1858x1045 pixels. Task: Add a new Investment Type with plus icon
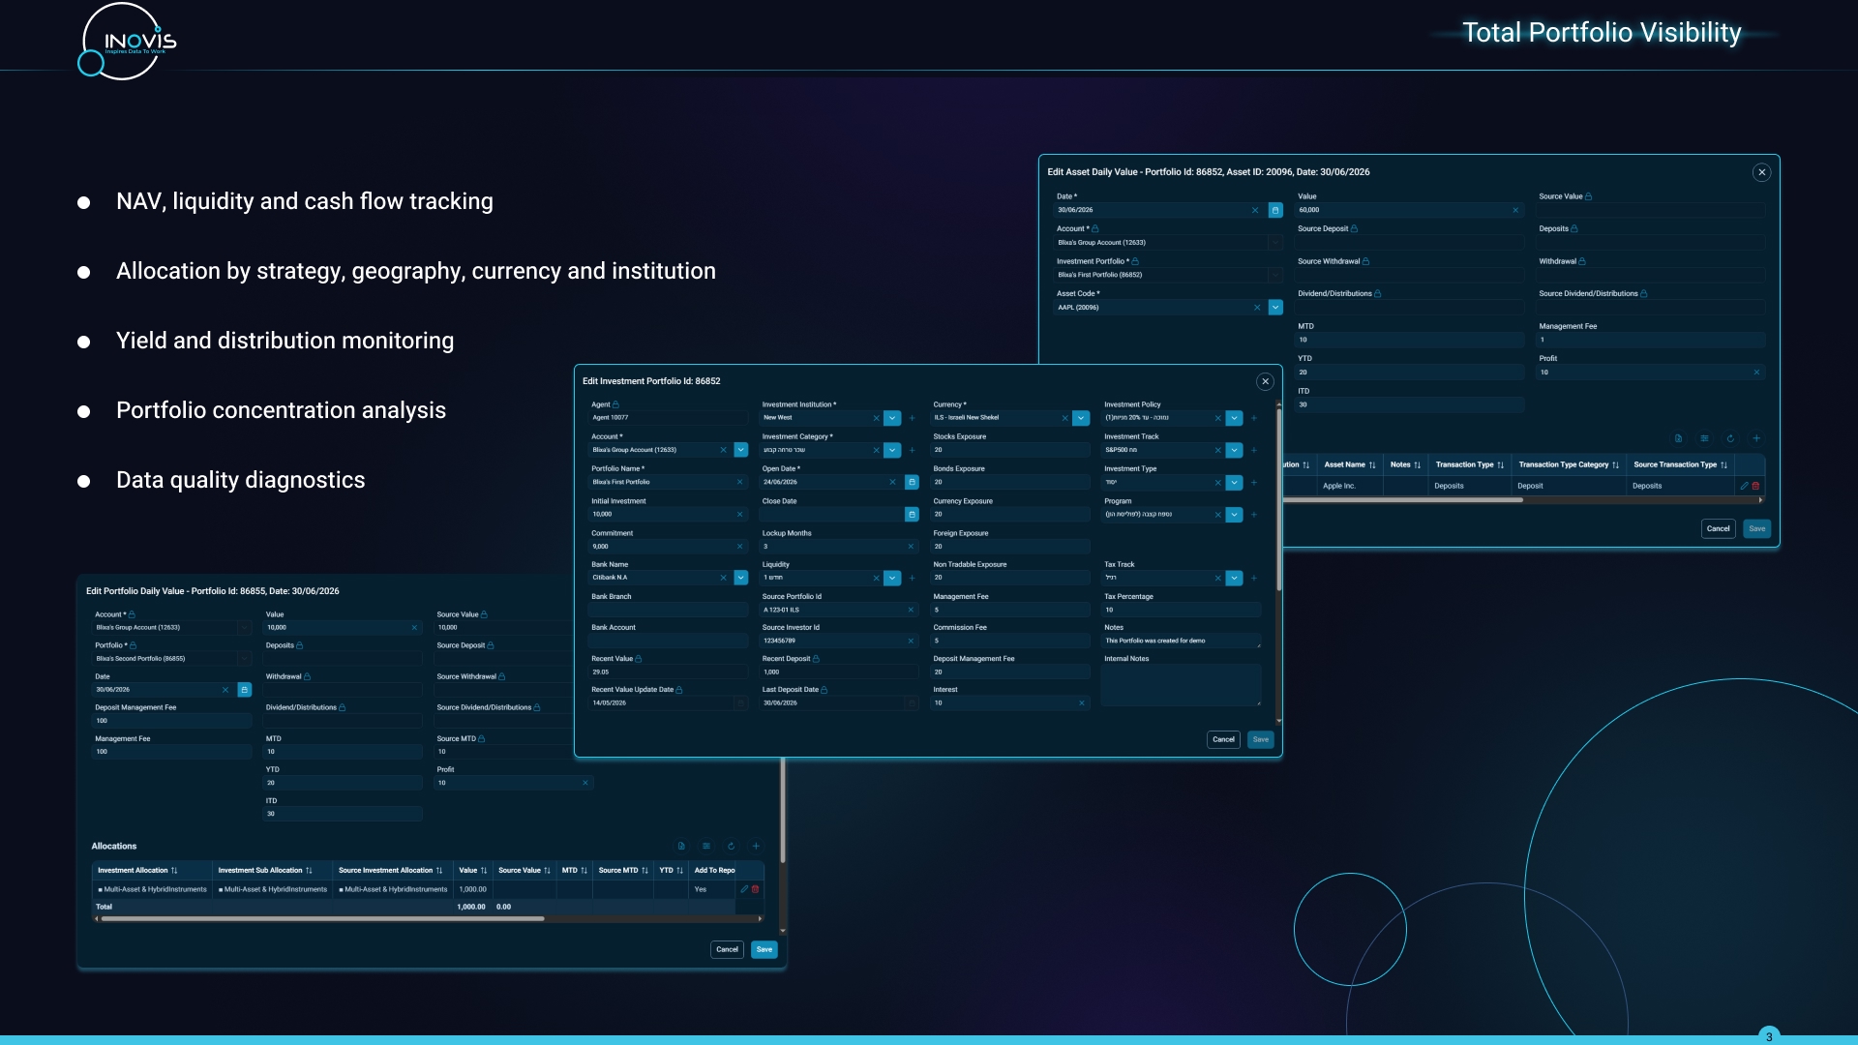(x=1253, y=482)
